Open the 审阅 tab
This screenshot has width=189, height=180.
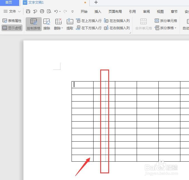(146, 12)
